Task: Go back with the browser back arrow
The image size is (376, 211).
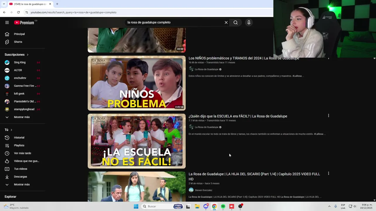Action: [4, 12]
